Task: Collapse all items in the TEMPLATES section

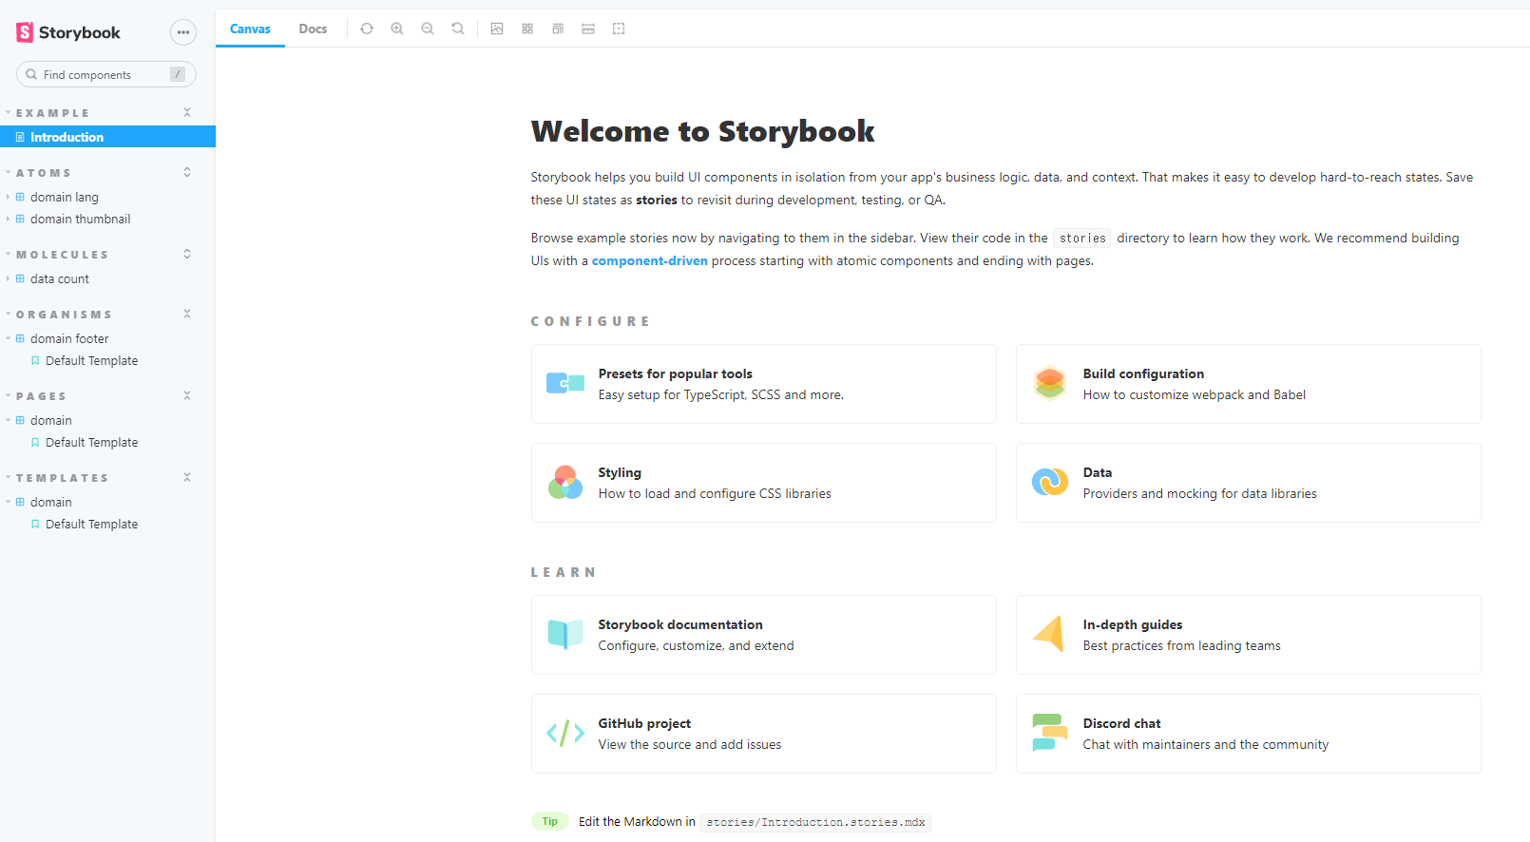Action: pyautogui.click(x=187, y=477)
